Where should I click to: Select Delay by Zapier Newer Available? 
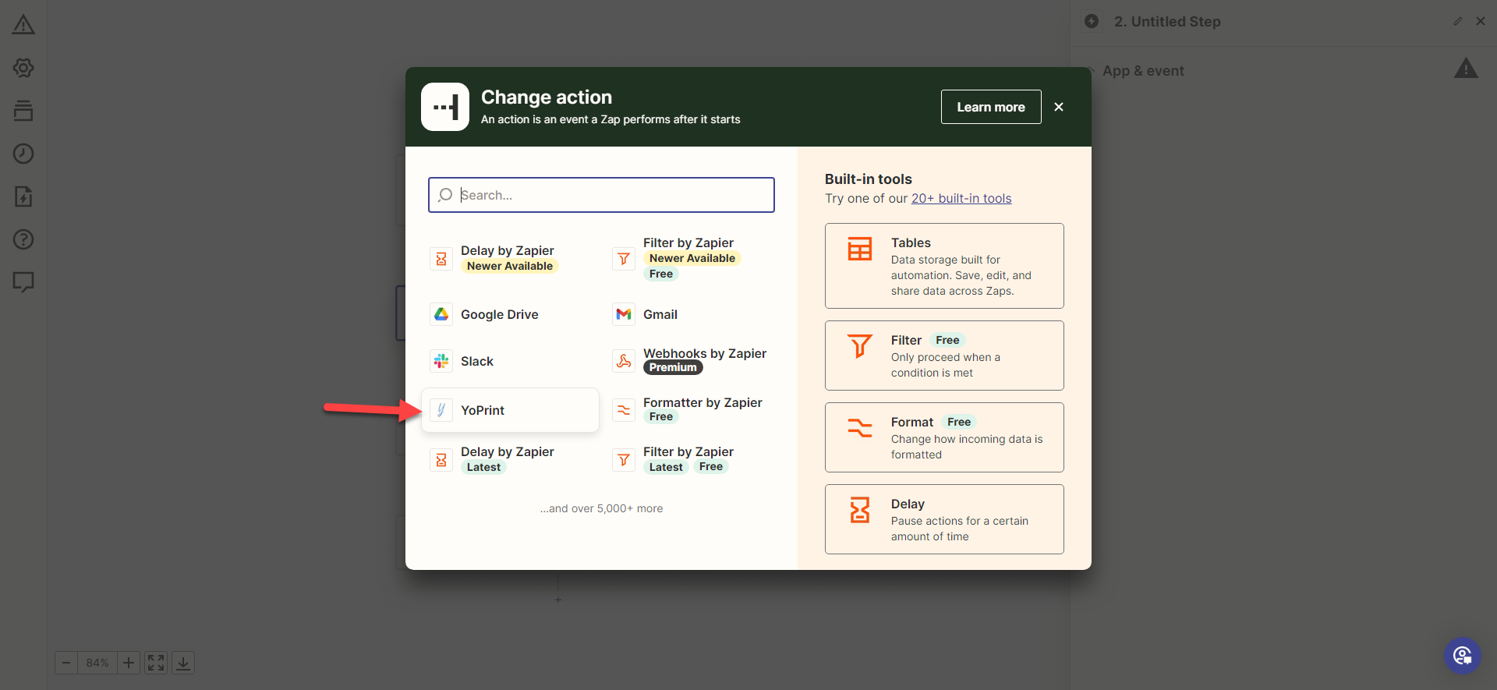(510, 258)
